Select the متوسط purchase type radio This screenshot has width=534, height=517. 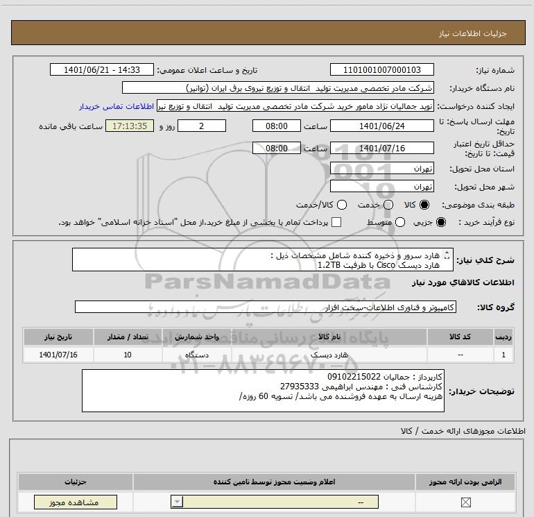coord(400,222)
